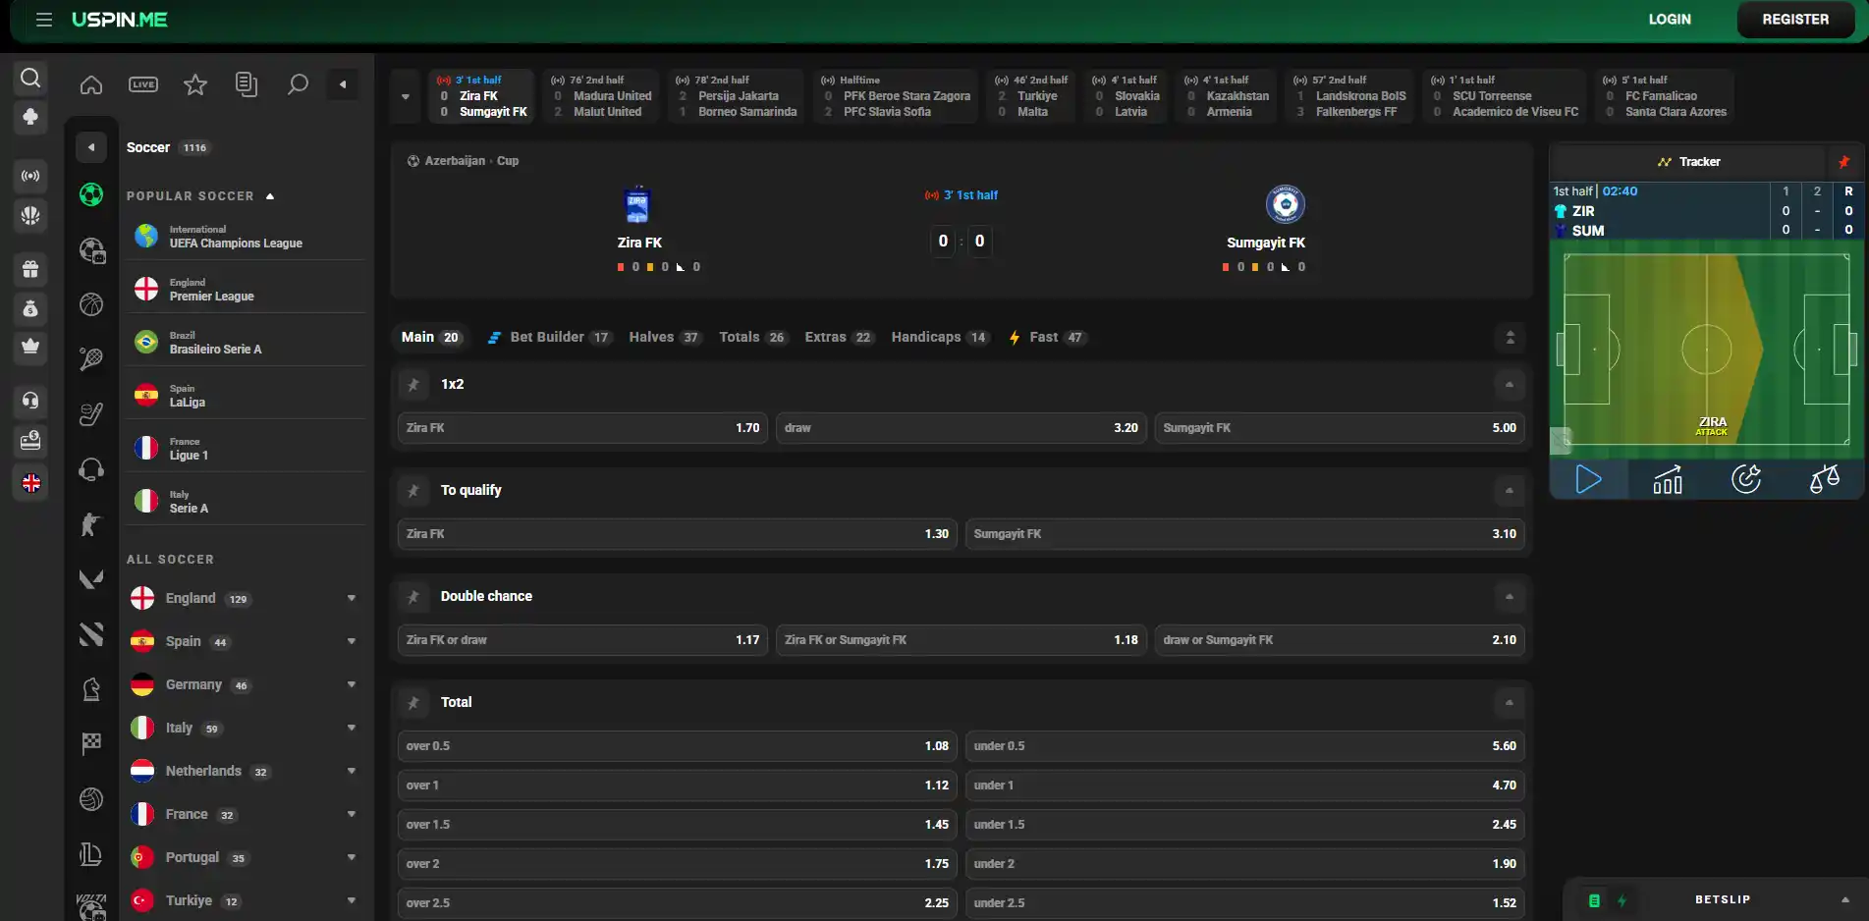Bet on under 1.5 at 2.45

(x=1245, y=825)
